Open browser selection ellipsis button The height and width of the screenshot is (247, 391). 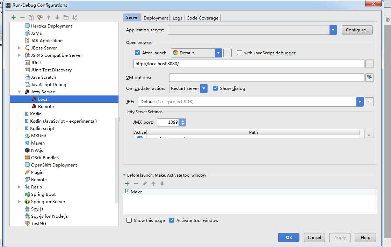pyautogui.click(x=227, y=53)
